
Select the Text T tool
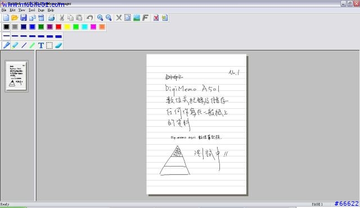coord(41,45)
